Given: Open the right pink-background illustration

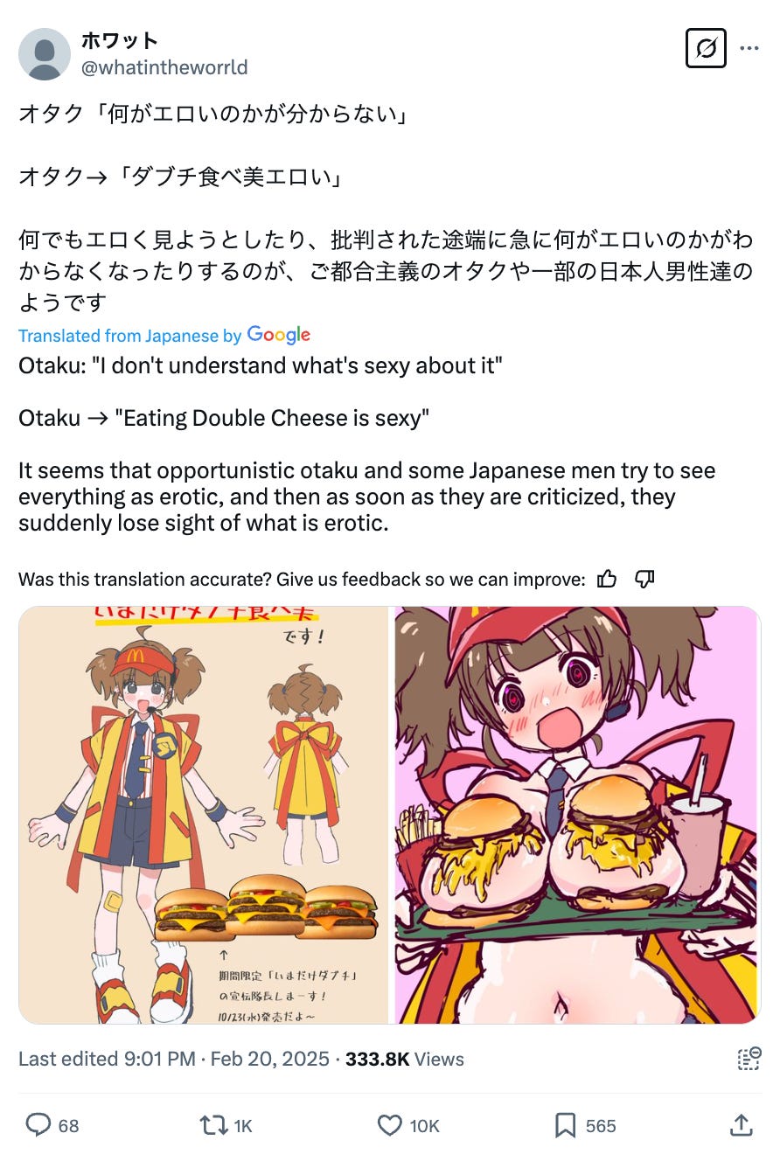Looking at the screenshot, I should pyautogui.click(x=577, y=815).
